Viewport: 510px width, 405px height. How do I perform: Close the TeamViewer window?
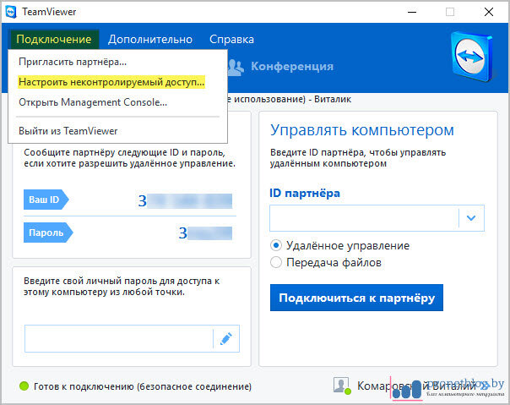[489, 12]
